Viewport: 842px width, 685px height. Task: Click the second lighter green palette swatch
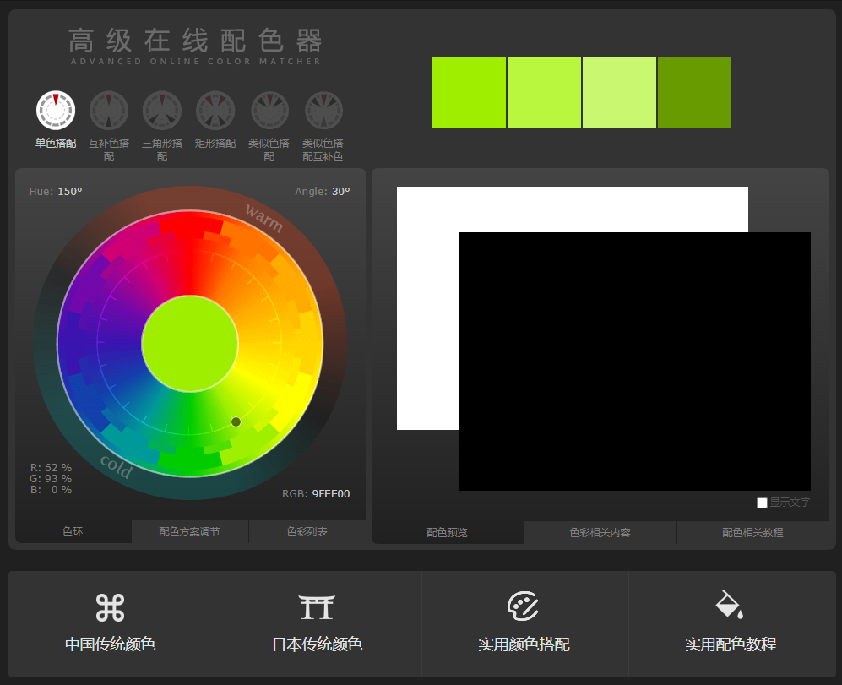click(x=544, y=92)
